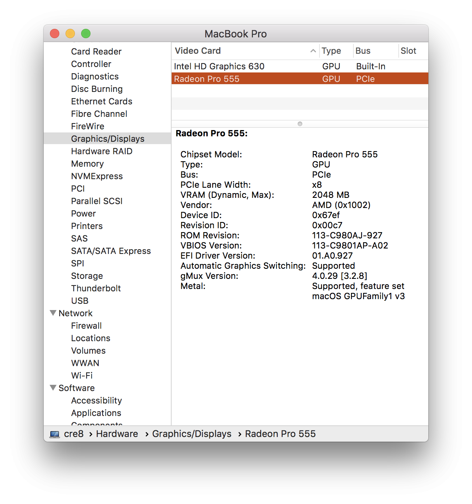Click the PCIe Lane Width value x8
Viewport: 472px width, 504px height.
(317, 185)
